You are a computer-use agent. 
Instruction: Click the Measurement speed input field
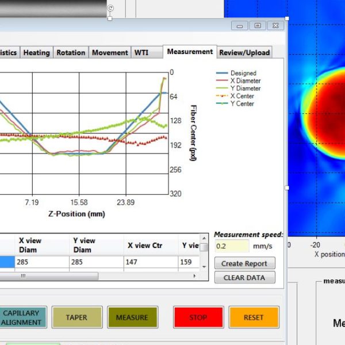(232, 246)
